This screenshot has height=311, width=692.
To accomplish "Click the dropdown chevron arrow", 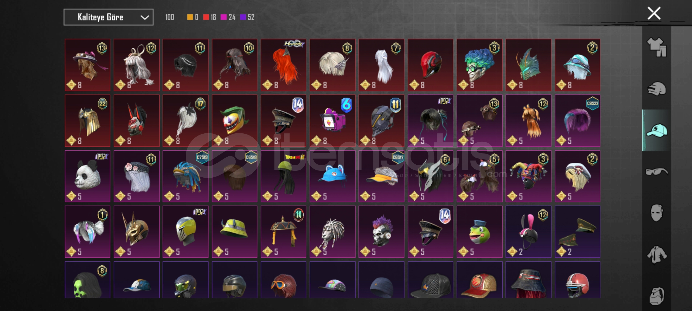I will [144, 18].
